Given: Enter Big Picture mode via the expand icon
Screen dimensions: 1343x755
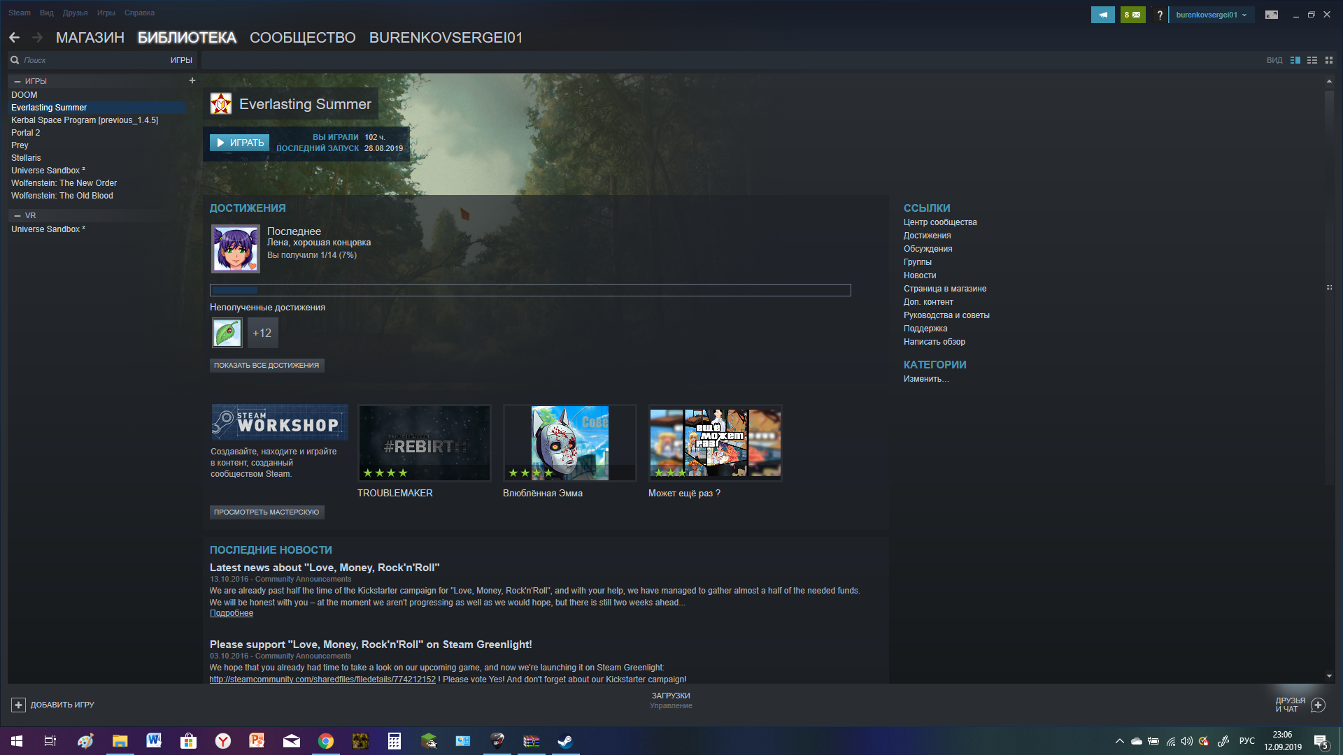Looking at the screenshot, I should tap(1271, 15).
